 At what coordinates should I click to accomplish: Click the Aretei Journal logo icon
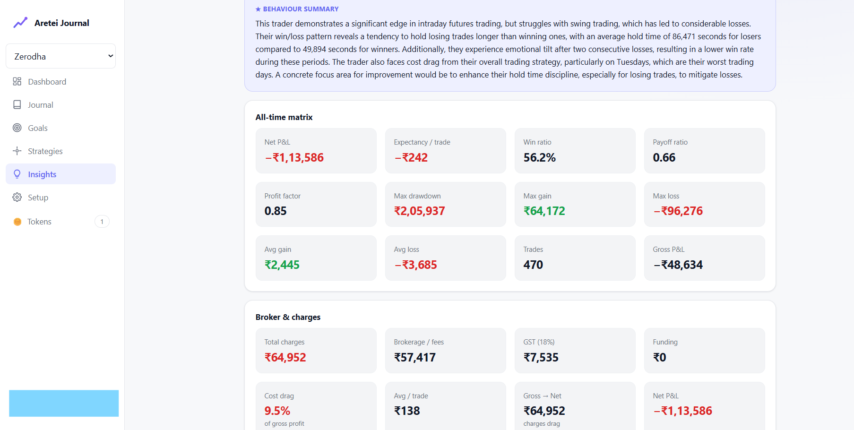tap(20, 23)
